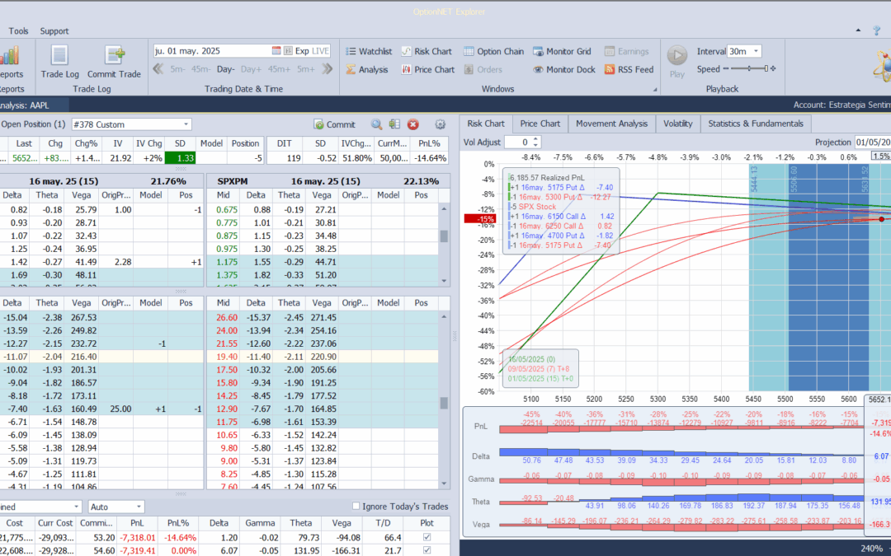891x556 pixels.
Task: Click the Orders ribbon item
Action: coord(483,69)
